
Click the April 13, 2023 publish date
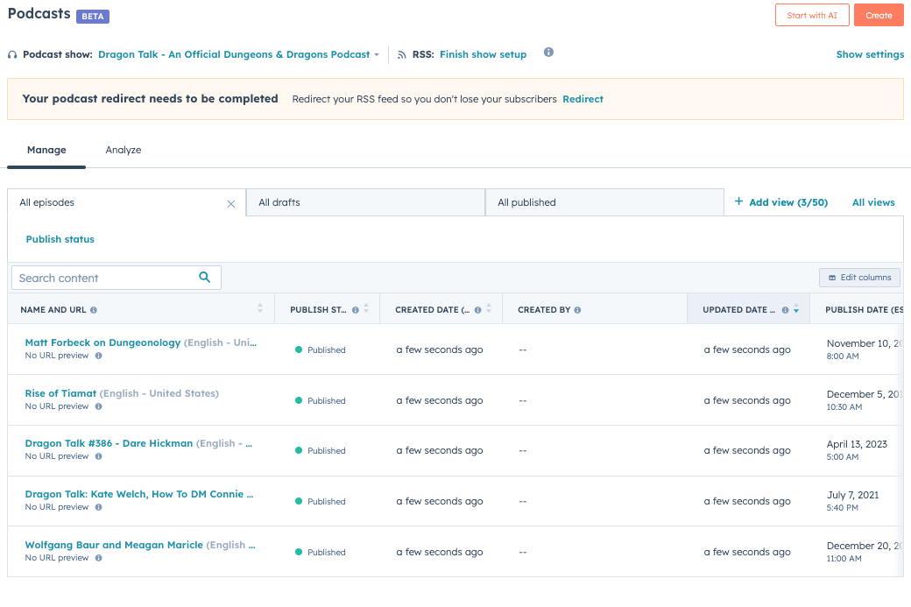pos(857,444)
